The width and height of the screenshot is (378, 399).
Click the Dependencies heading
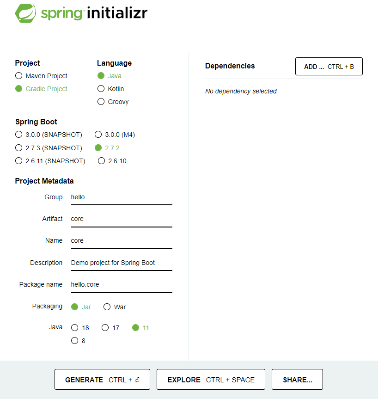[x=230, y=66]
